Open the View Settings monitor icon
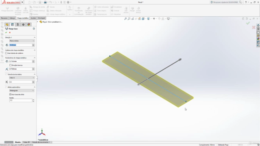Viewport: 260px width, 146px height. [169, 19]
